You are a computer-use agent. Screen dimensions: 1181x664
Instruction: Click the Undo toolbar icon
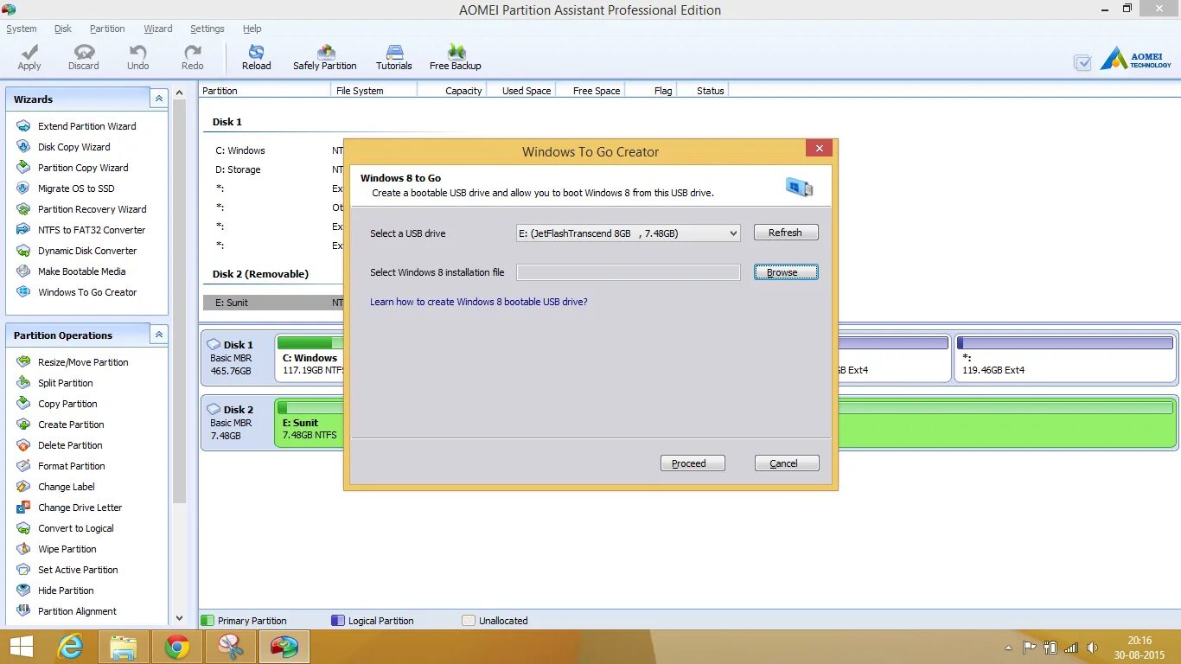[138, 57]
